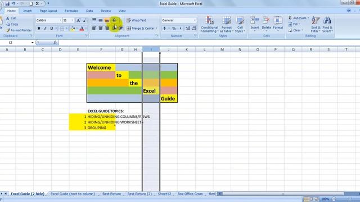This screenshot has width=360, height=202.
Task: Switch to the Formulas tab
Action: tap(71, 11)
